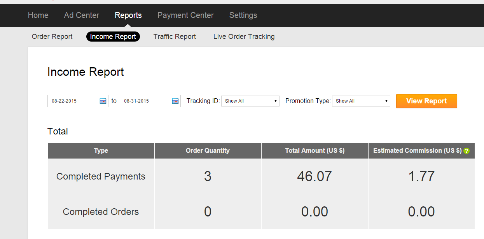
Task: Open the Payment Center menu
Action: [x=185, y=15]
